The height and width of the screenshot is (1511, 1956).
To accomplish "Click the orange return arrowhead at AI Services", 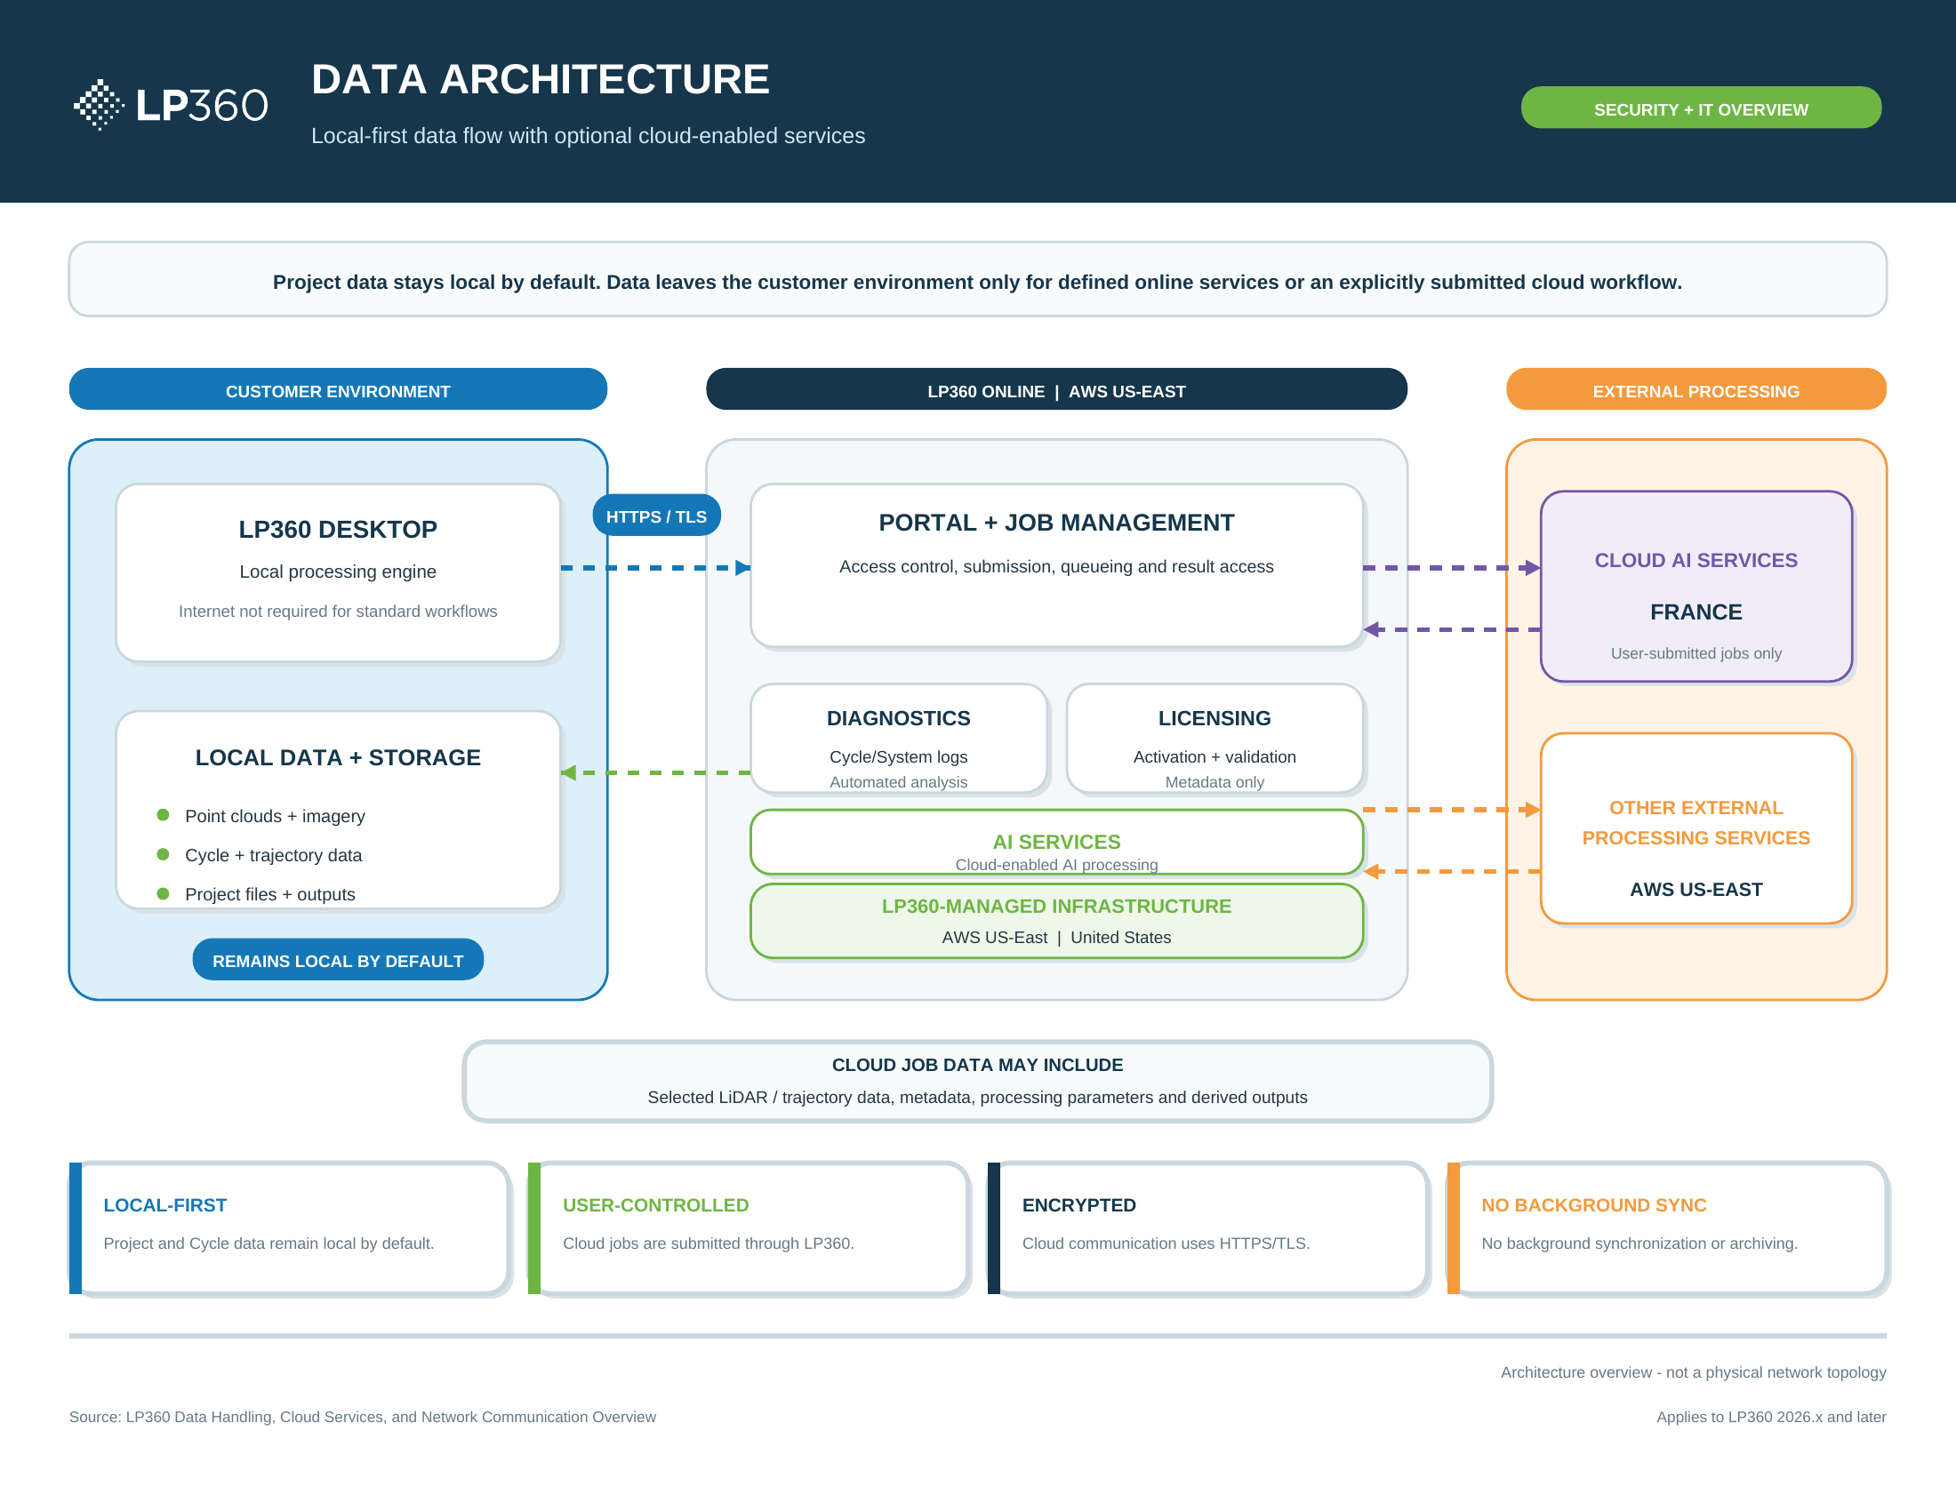I will pos(1371,871).
